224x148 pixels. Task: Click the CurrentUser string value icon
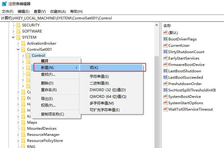[x=165, y=46]
